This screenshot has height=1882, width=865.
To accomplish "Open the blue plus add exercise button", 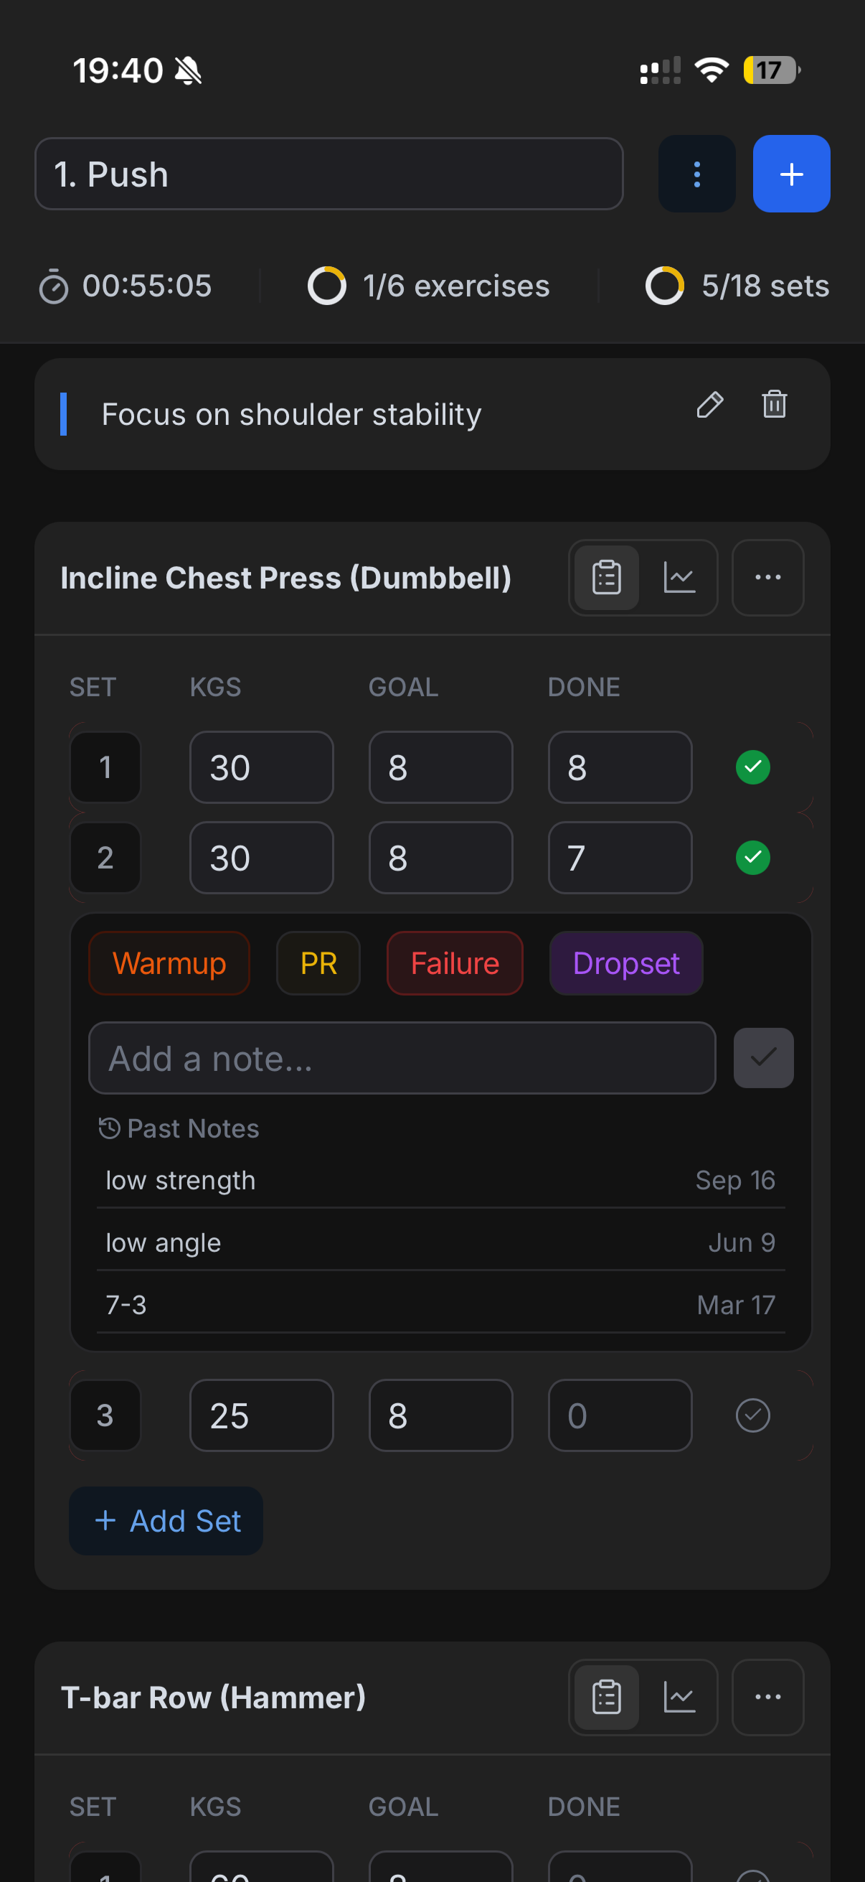I will click(x=791, y=174).
